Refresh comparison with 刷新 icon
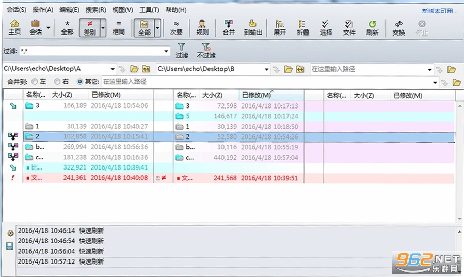Viewport: 464px width, 277px height. click(372, 27)
